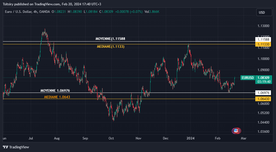Click OANDA in the chart legend
The width and height of the screenshot is (276, 152).
click(44, 12)
